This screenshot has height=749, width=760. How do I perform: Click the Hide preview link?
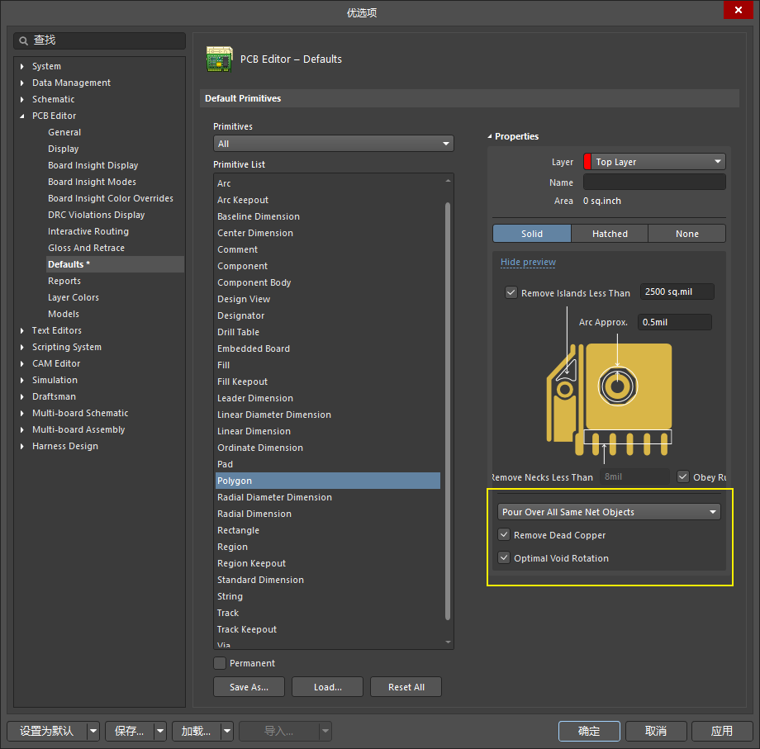528,262
